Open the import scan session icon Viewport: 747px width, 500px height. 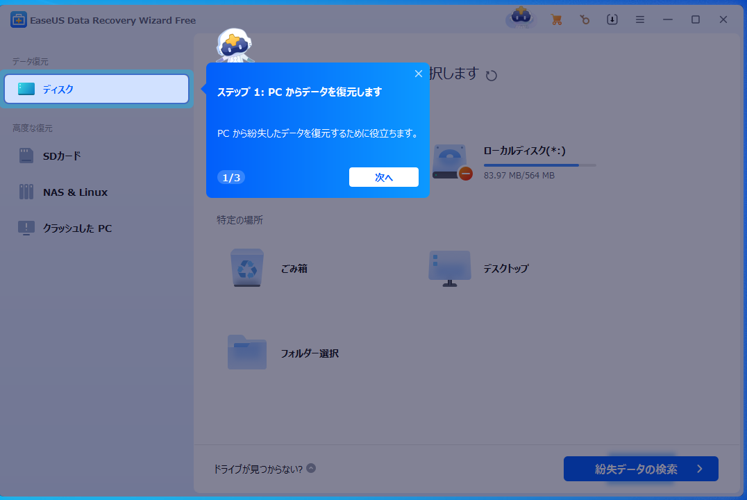612,19
